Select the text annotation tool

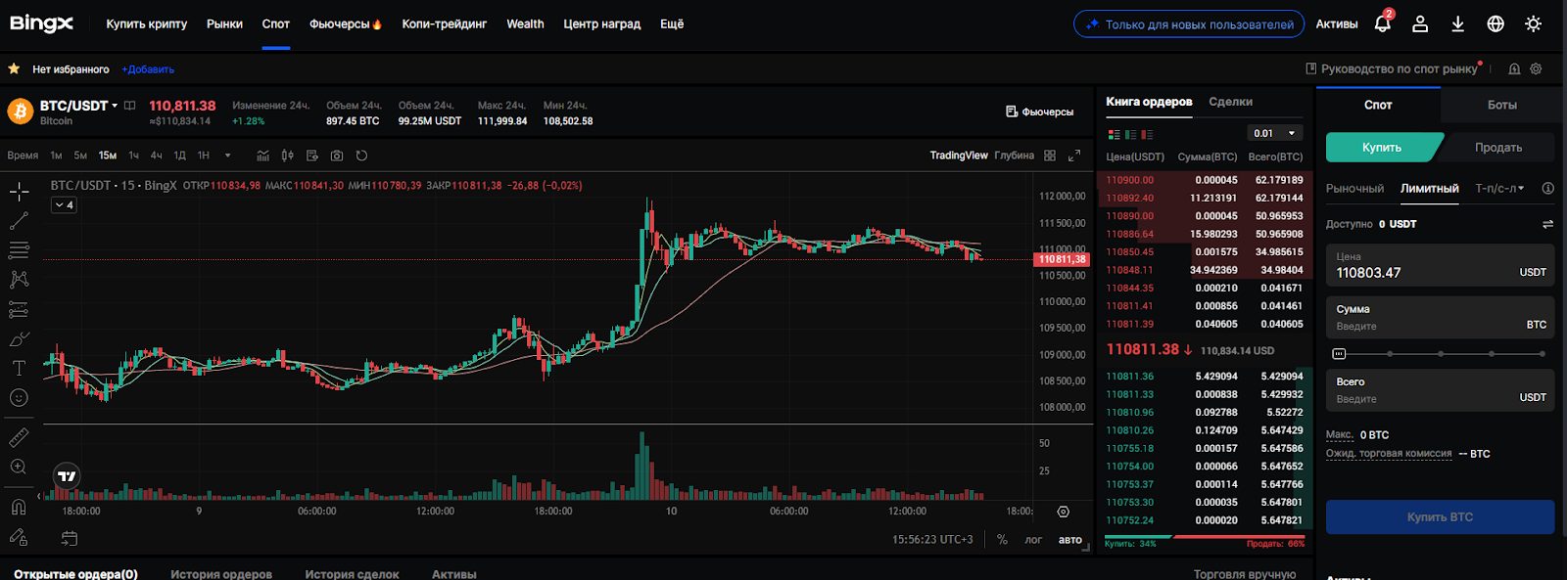pyautogui.click(x=19, y=369)
